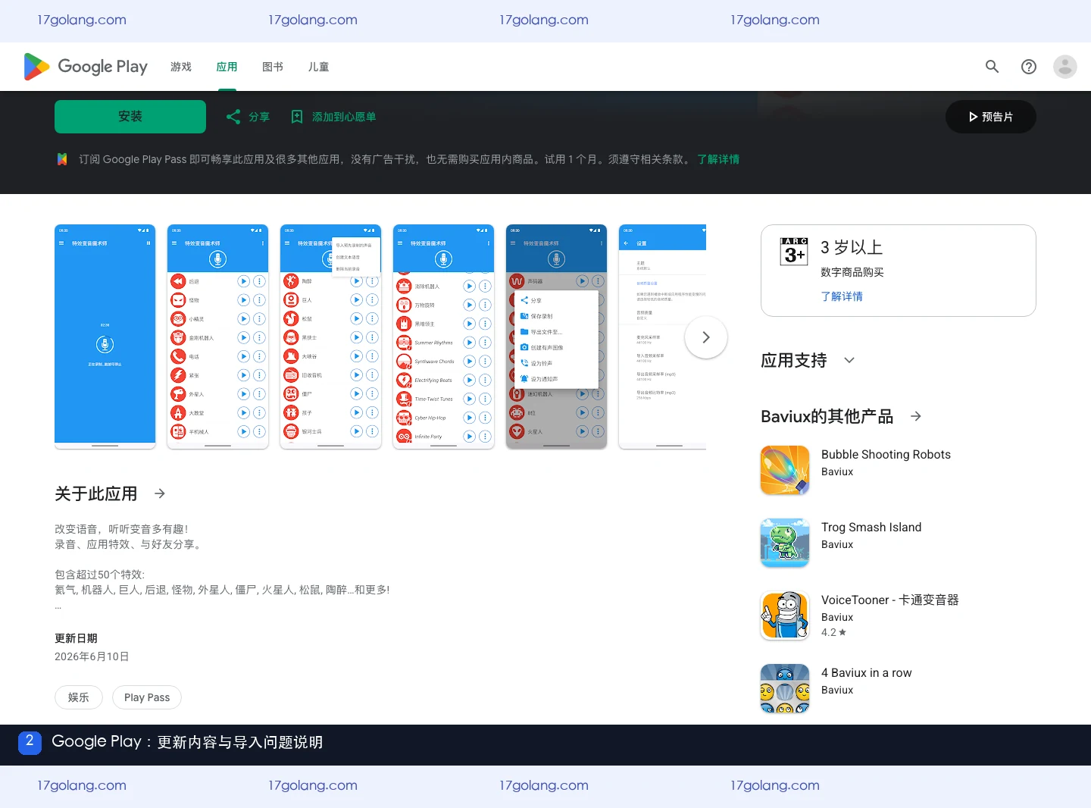Click the 更新日期 label
The width and height of the screenshot is (1091, 808).
(76, 638)
